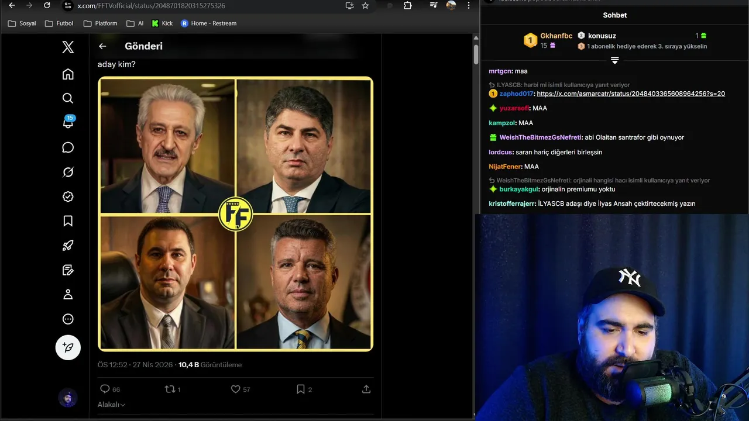Open the post timestamp ÖS 12:52 link
The width and height of the screenshot is (749, 421).
click(135, 365)
